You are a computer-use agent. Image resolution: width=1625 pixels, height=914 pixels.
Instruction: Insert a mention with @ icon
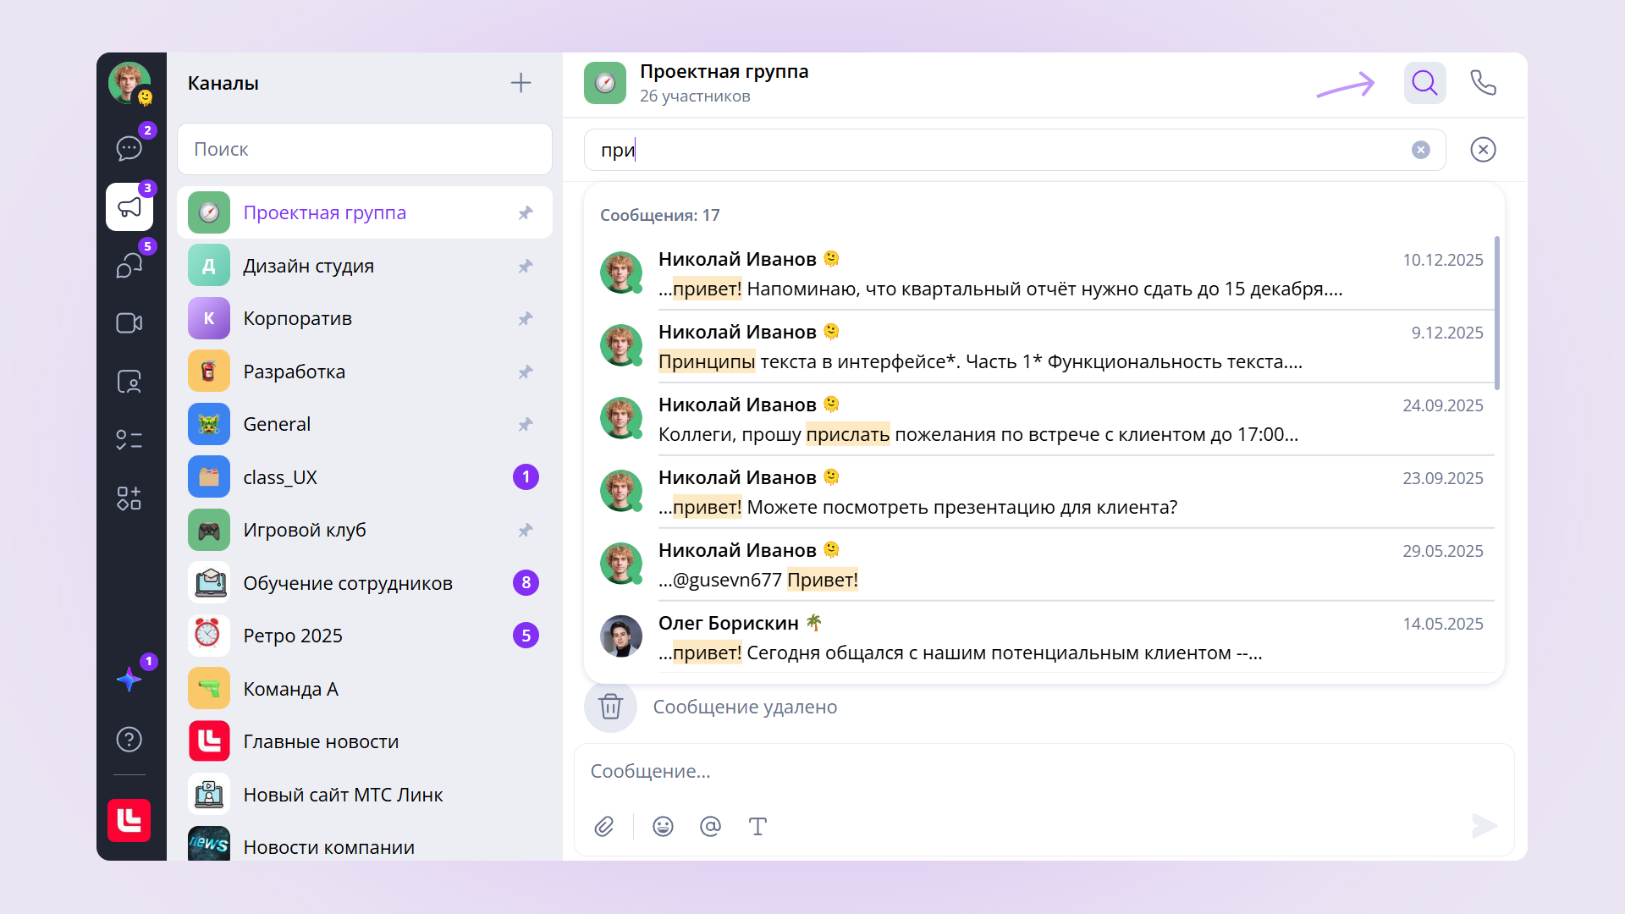tap(710, 826)
